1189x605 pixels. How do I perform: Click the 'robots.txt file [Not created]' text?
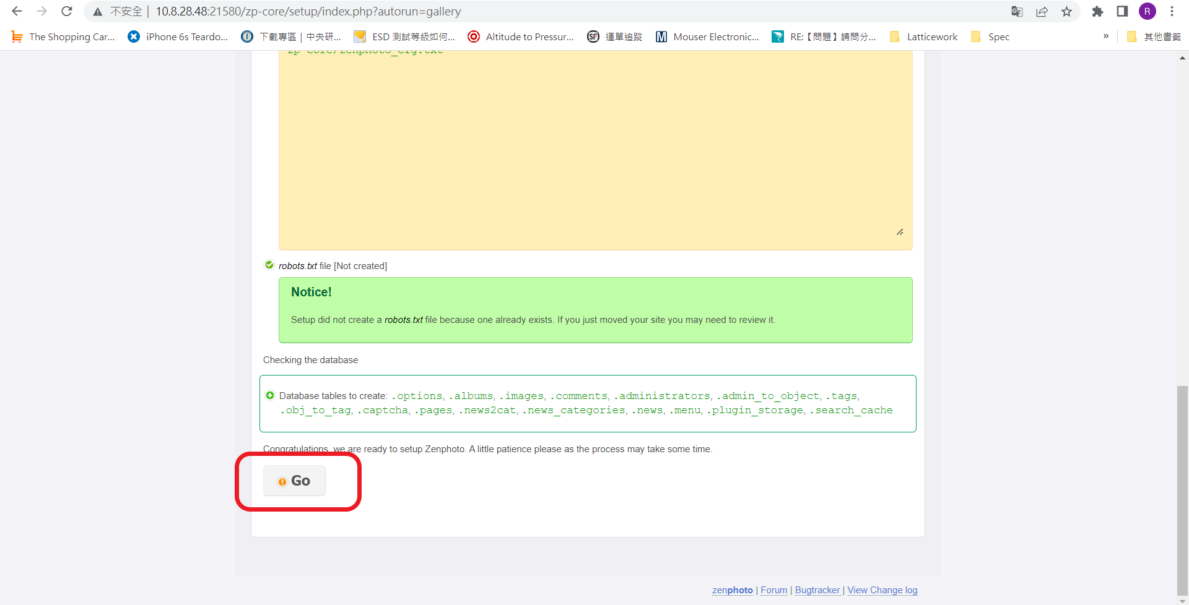(333, 266)
